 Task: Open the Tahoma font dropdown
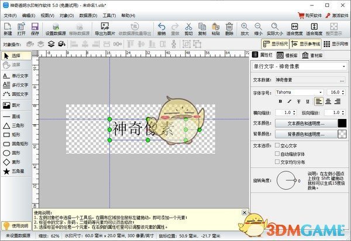coord(300,92)
